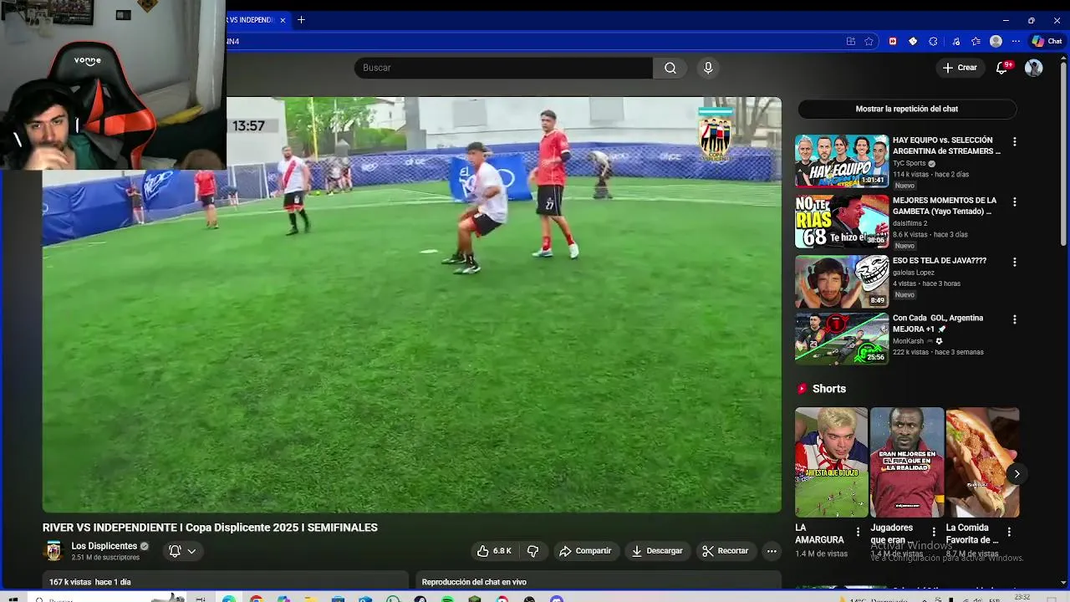Add page to favorites with star icon
Screen dimensions: 1070x602
click(869, 41)
